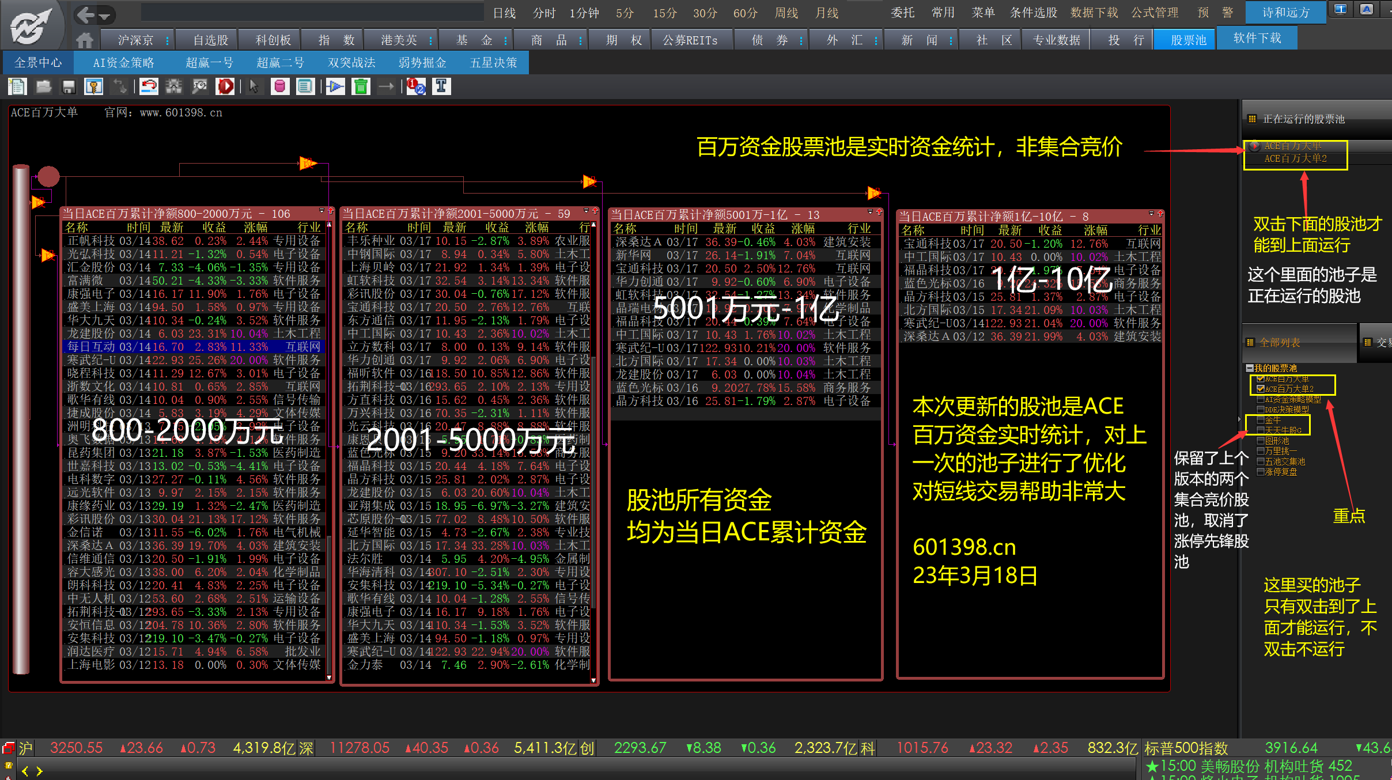Click the left arrow at bottom-left status bar

click(x=25, y=771)
